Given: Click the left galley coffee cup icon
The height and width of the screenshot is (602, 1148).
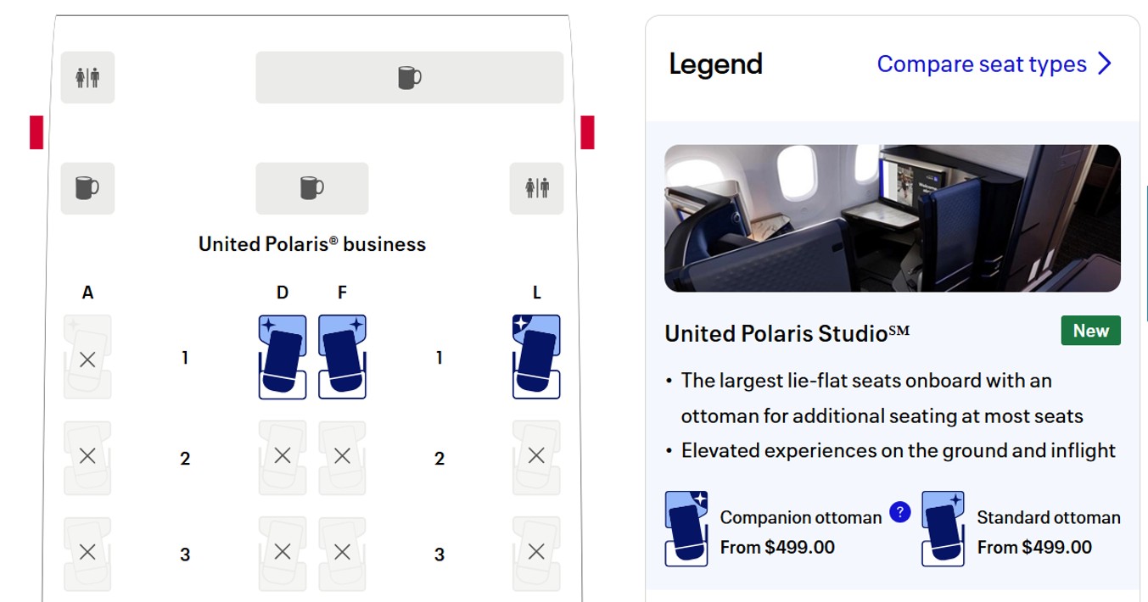Looking at the screenshot, I should [87, 187].
